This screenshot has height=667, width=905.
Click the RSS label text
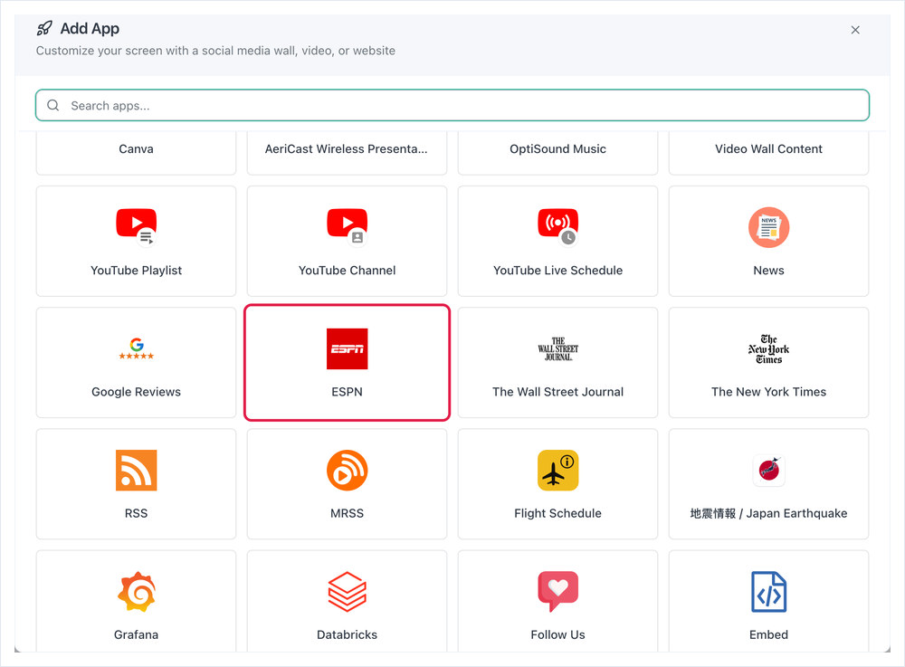click(137, 513)
